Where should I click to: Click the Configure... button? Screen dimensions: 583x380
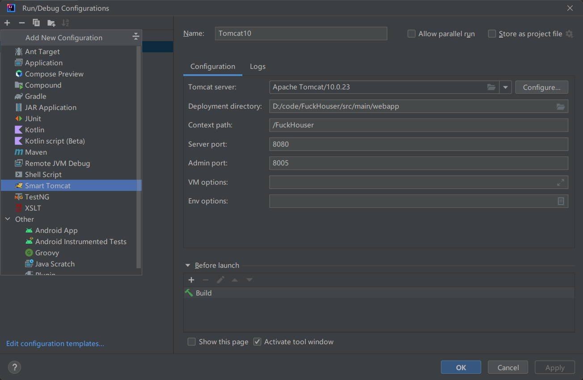click(541, 87)
